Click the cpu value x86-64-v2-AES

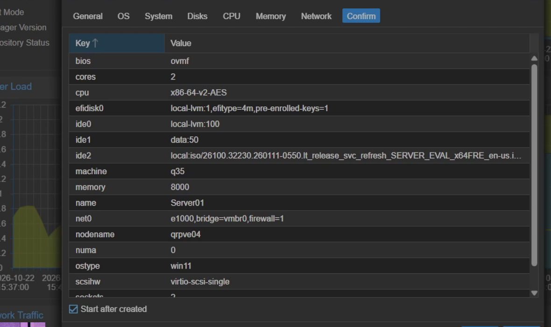tap(198, 92)
